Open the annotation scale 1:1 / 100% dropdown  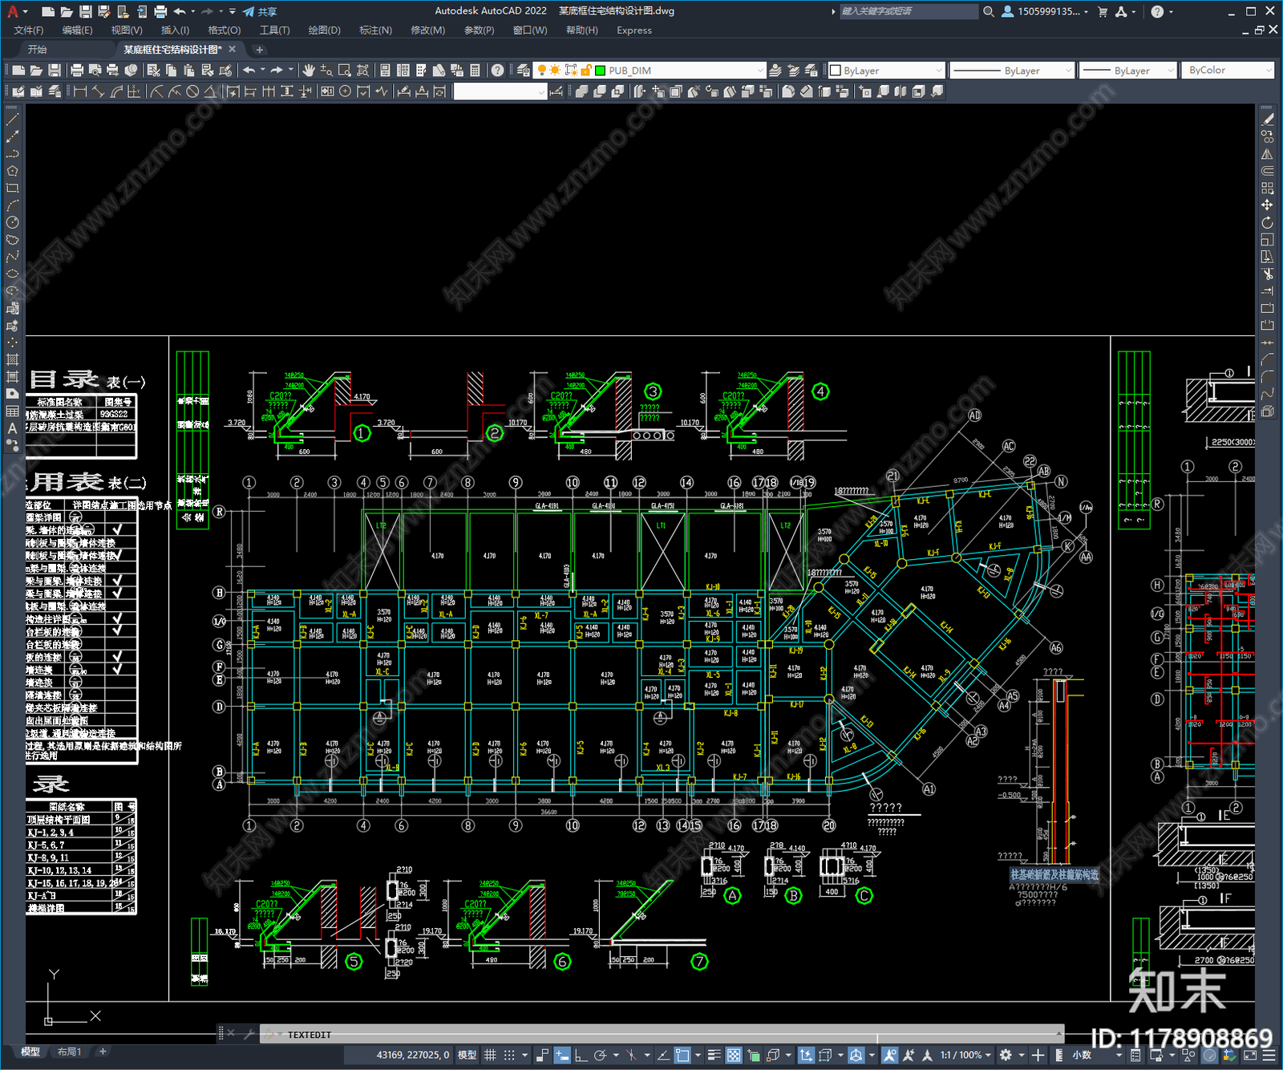point(966,1055)
